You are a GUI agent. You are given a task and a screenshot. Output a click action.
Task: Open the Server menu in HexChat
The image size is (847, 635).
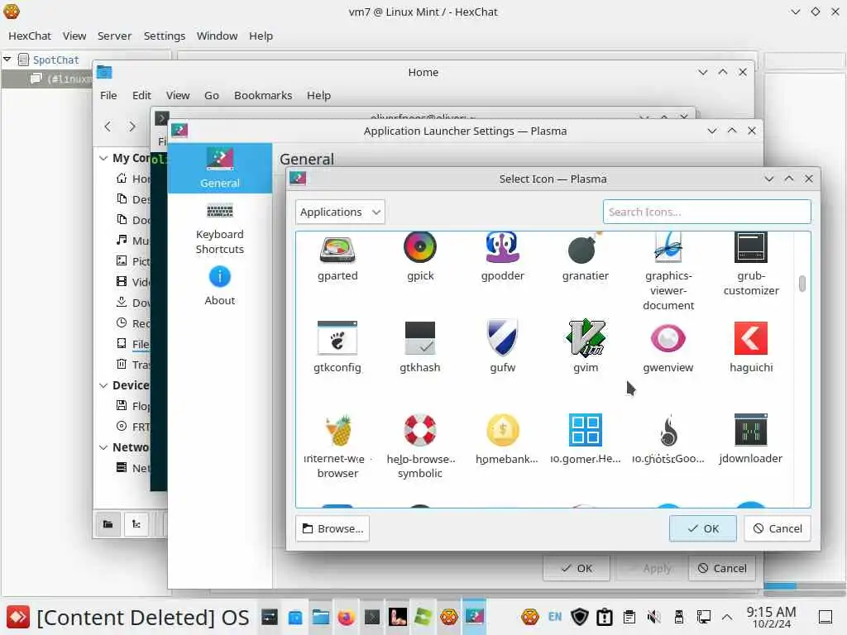pos(114,36)
